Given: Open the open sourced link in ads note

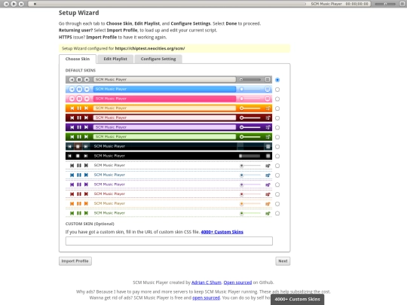Looking at the screenshot, I should [206, 297].
